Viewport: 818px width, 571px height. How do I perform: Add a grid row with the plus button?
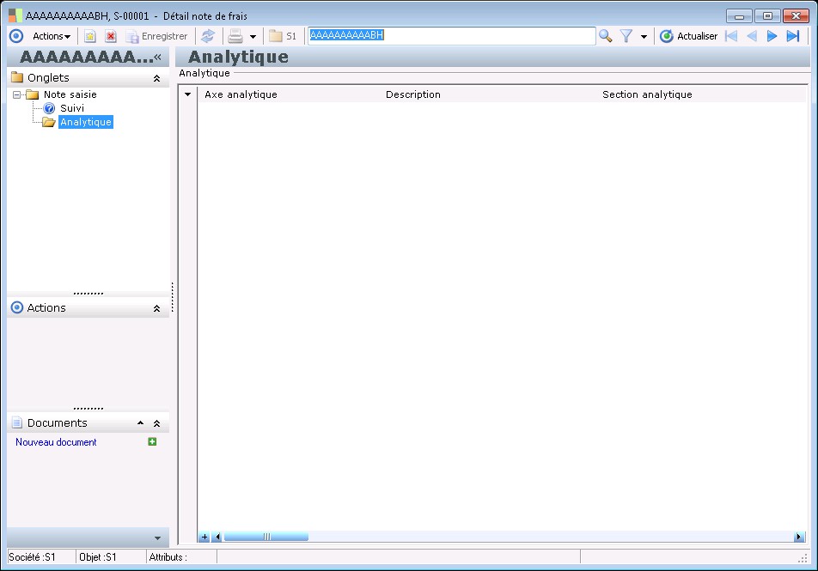(x=204, y=537)
